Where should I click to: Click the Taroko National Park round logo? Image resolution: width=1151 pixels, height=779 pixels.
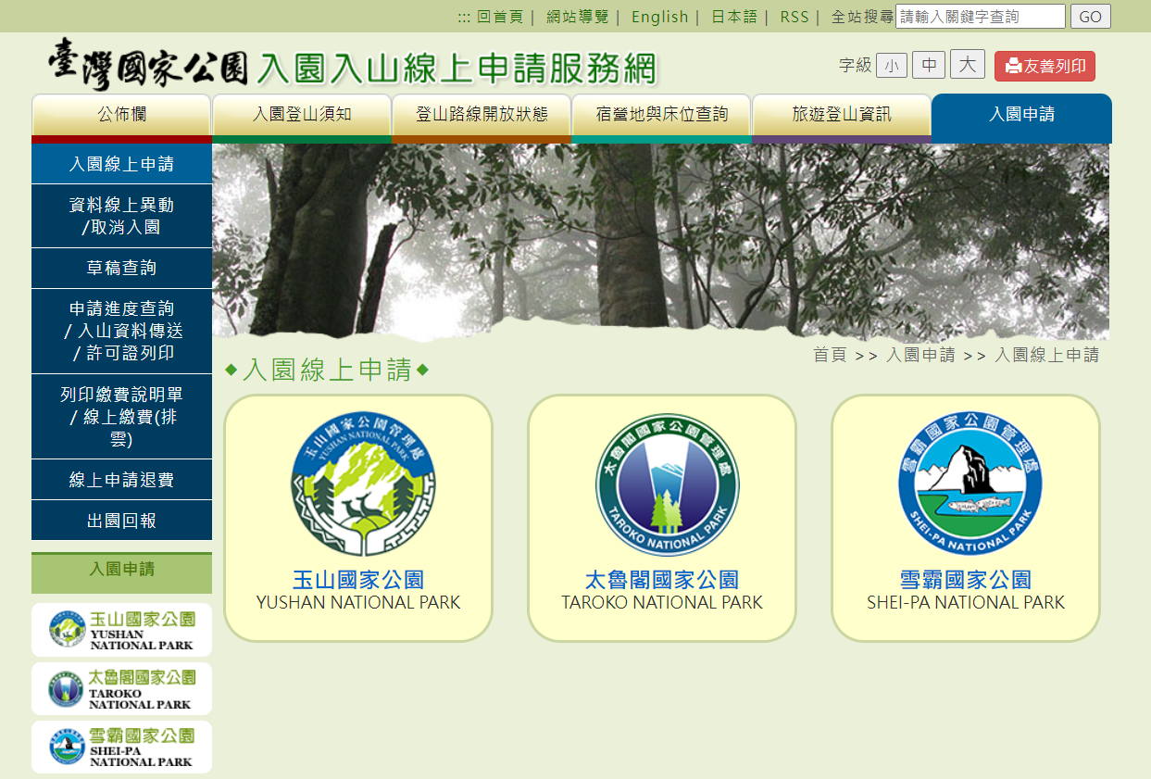667,484
